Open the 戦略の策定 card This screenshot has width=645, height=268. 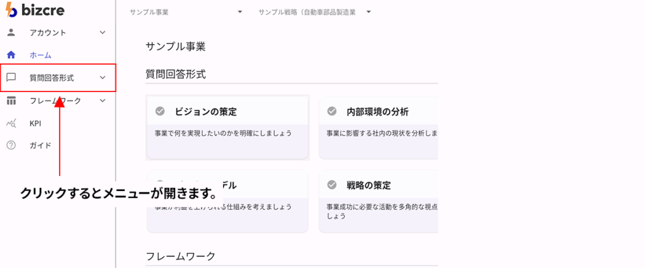click(x=378, y=202)
